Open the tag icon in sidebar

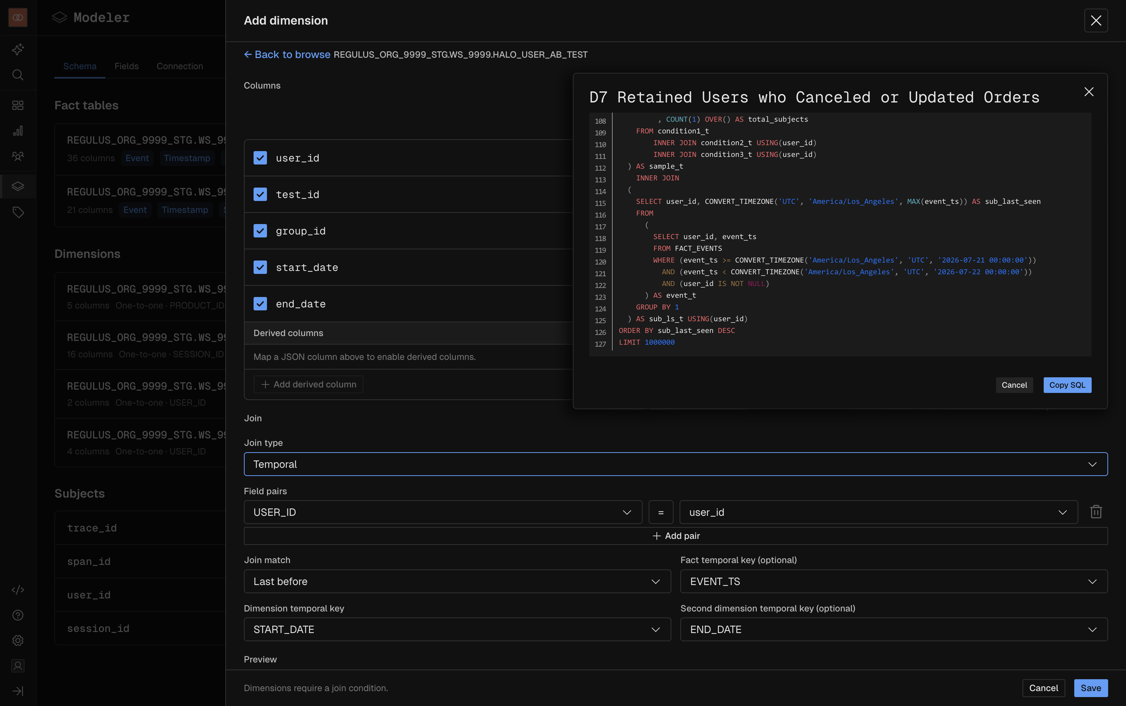pyautogui.click(x=18, y=213)
